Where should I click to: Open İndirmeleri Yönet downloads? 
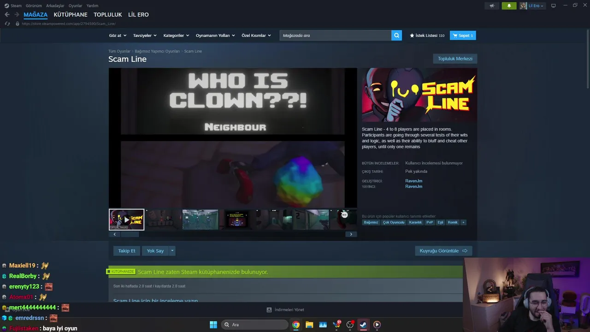click(286, 310)
